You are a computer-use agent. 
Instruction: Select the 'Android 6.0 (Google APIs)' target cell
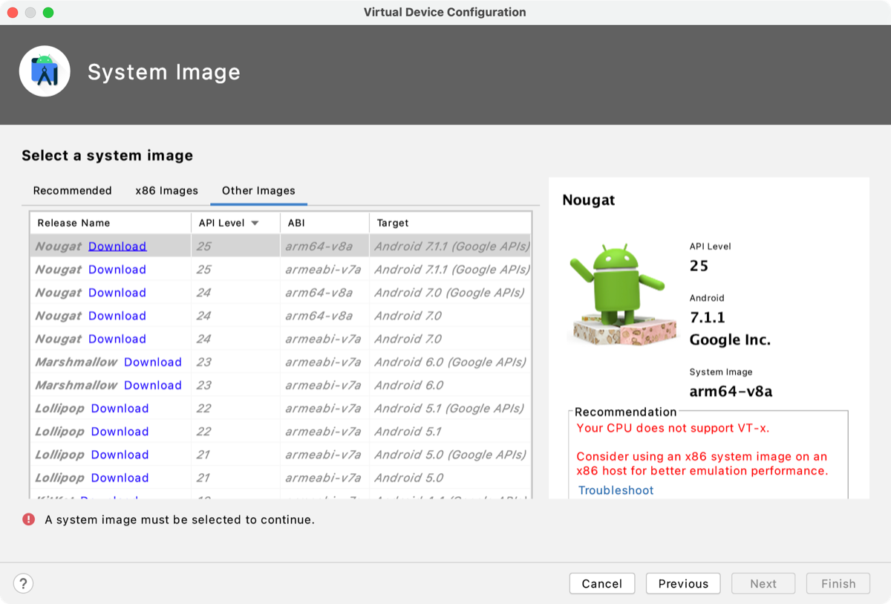[x=450, y=362]
